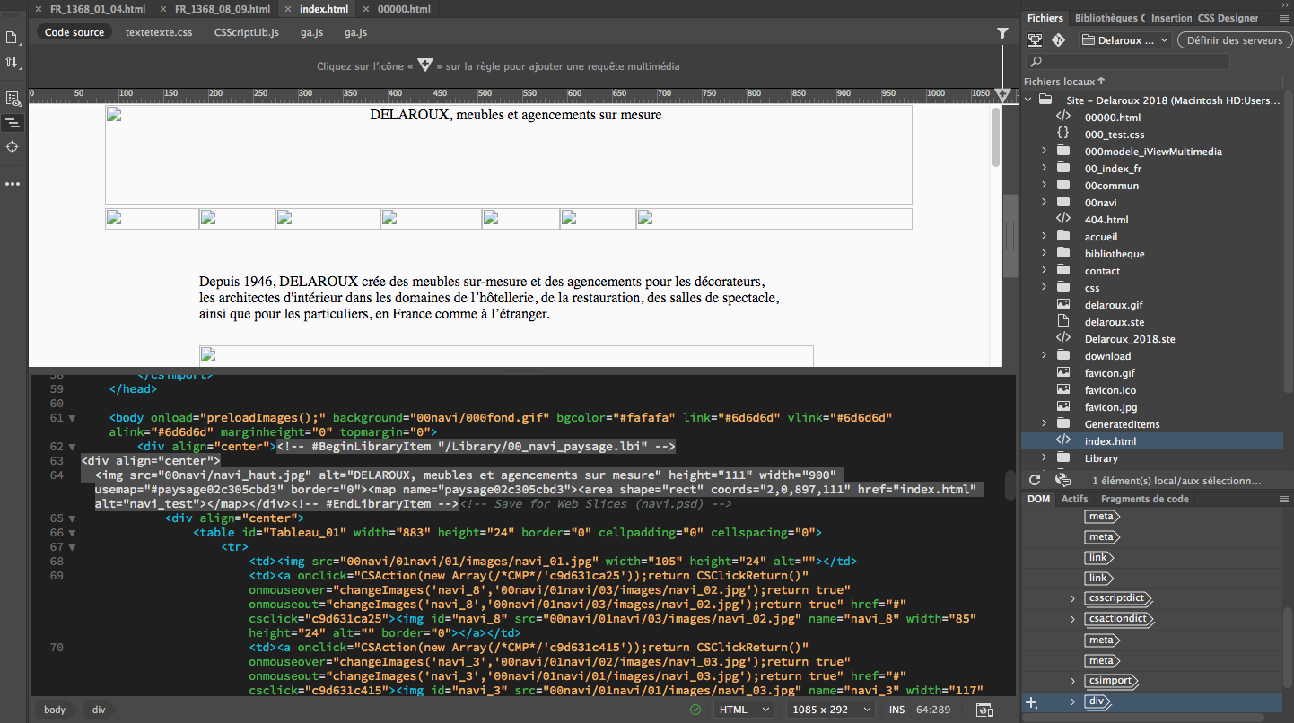Image resolution: width=1294 pixels, height=723 pixels.
Task: Click the real-time browser preview icon
Action: coord(985,710)
